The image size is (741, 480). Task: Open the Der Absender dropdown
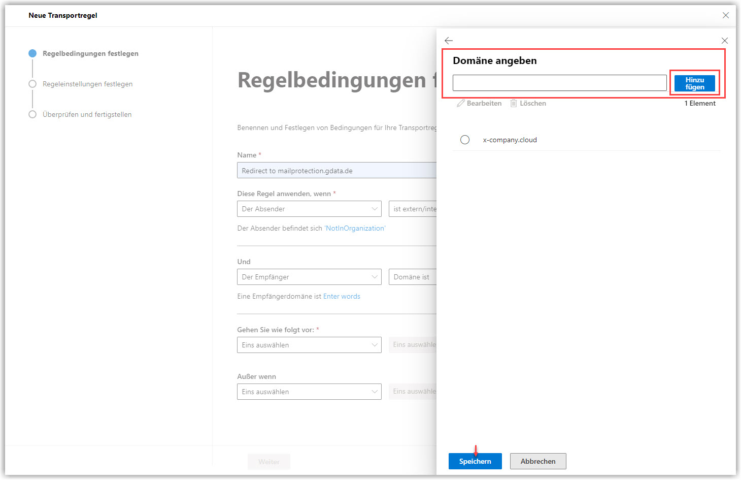point(309,209)
